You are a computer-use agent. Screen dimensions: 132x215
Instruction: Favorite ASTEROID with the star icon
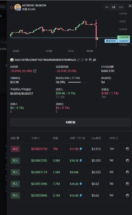point(12,7)
